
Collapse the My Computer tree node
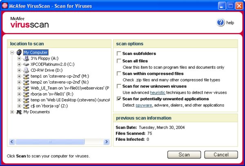12,52
